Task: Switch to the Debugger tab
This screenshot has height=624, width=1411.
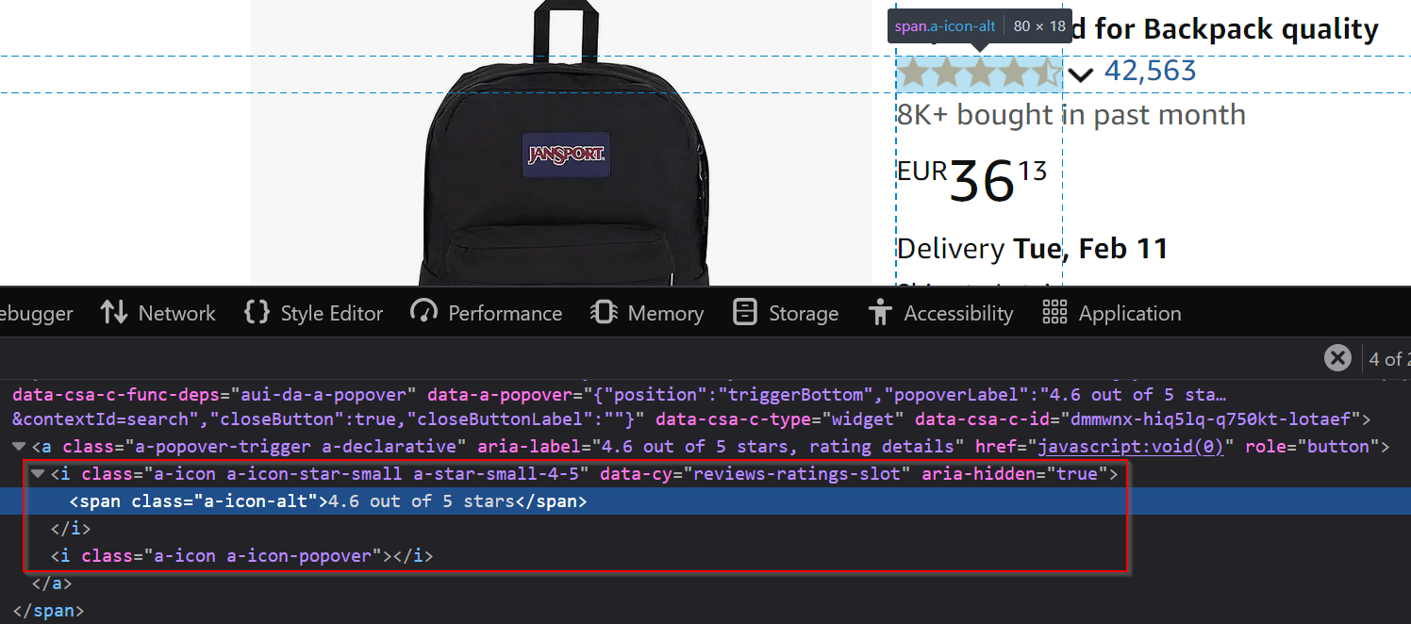Action: [36, 313]
